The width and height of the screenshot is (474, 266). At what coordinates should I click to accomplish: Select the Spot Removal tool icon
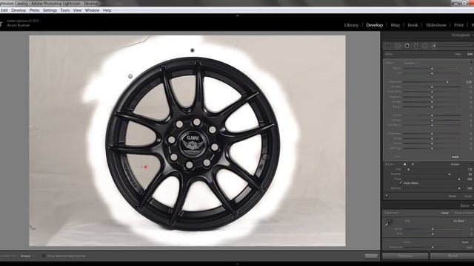tap(398, 46)
